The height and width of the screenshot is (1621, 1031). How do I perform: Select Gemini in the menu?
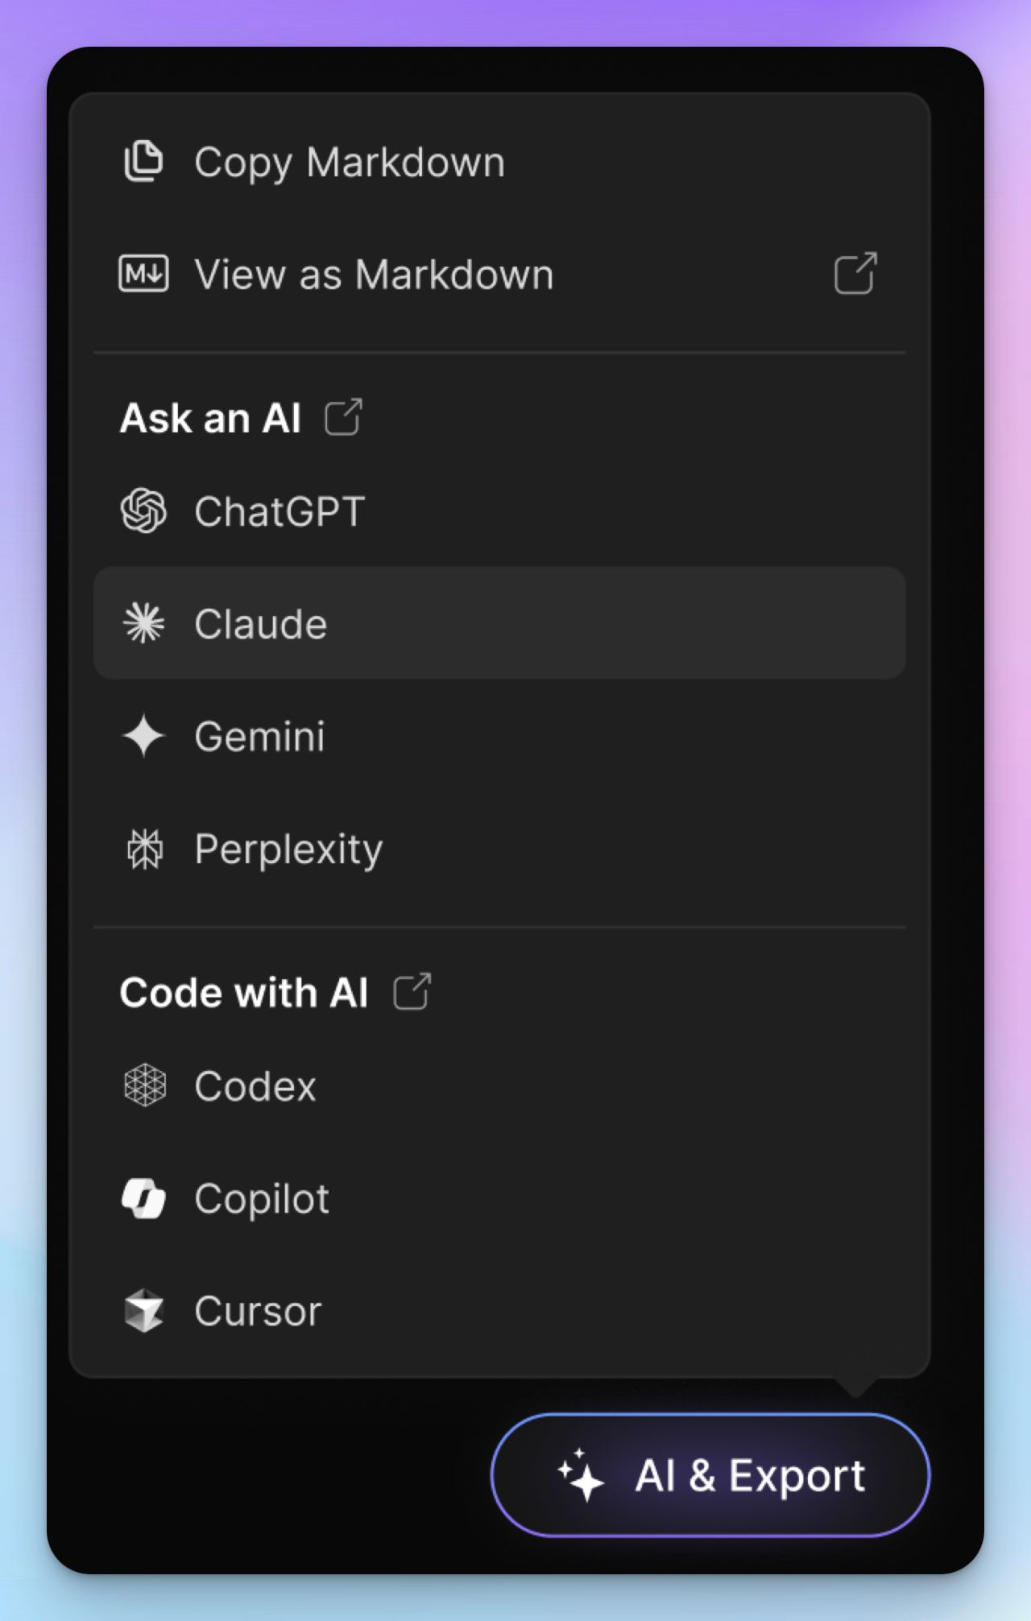click(x=259, y=736)
